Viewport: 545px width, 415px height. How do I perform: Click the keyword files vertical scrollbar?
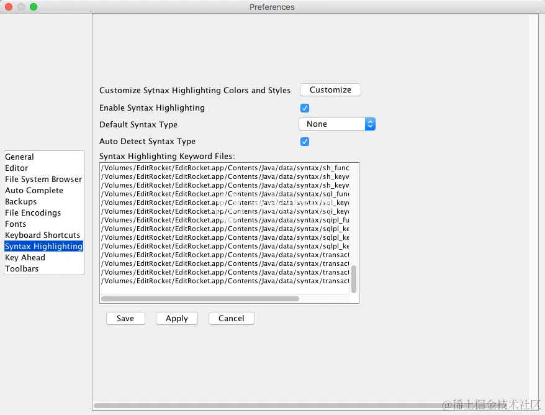(x=354, y=280)
